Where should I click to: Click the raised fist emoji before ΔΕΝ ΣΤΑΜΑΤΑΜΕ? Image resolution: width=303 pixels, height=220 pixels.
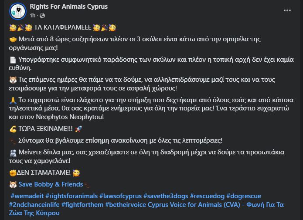coord(13,173)
